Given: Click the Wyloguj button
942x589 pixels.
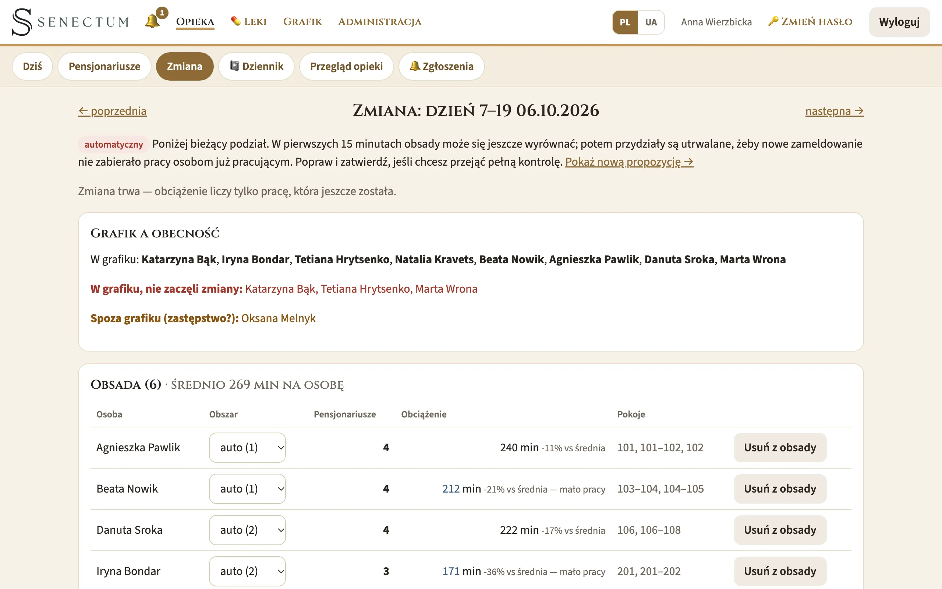Looking at the screenshot, I should (899, 22).
